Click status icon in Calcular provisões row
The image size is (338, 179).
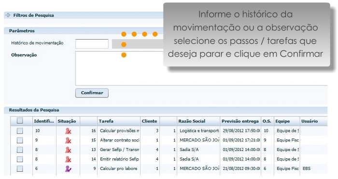[68, 131]
